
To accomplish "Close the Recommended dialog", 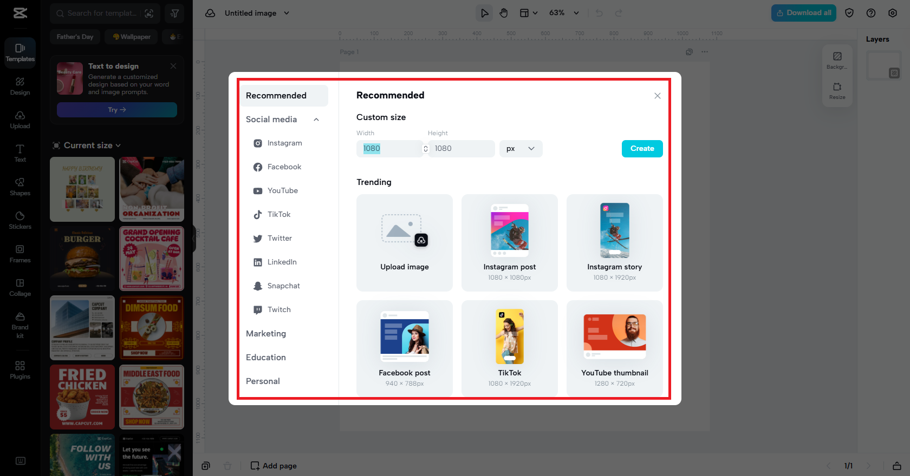I will (658, 96).
